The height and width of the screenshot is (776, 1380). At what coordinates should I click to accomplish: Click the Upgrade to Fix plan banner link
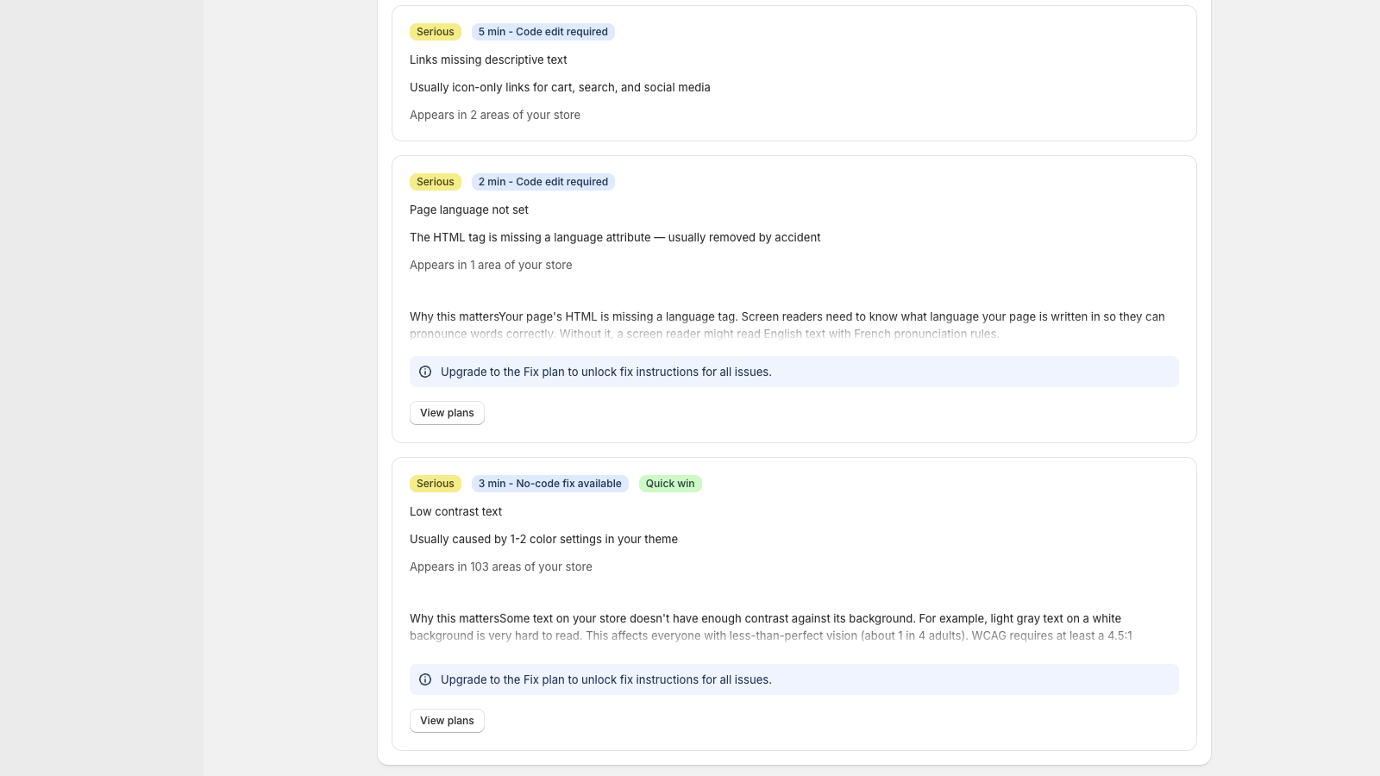click(x=606, y=372)
